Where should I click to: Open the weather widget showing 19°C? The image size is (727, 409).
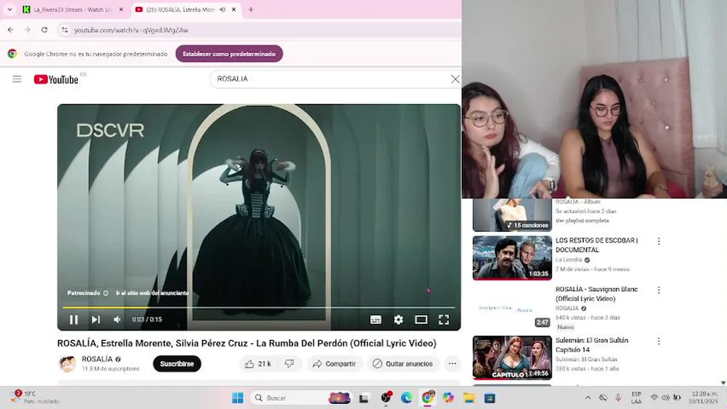[x=34, y=397]
